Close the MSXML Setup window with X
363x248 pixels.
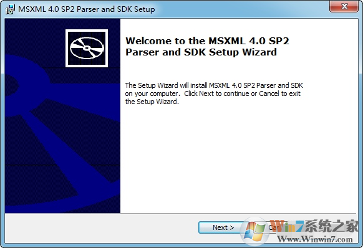click(x=344, y=6)
